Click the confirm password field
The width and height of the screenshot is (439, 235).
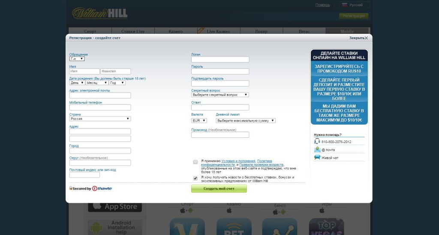pyautogui.click(x=220, y=83)
